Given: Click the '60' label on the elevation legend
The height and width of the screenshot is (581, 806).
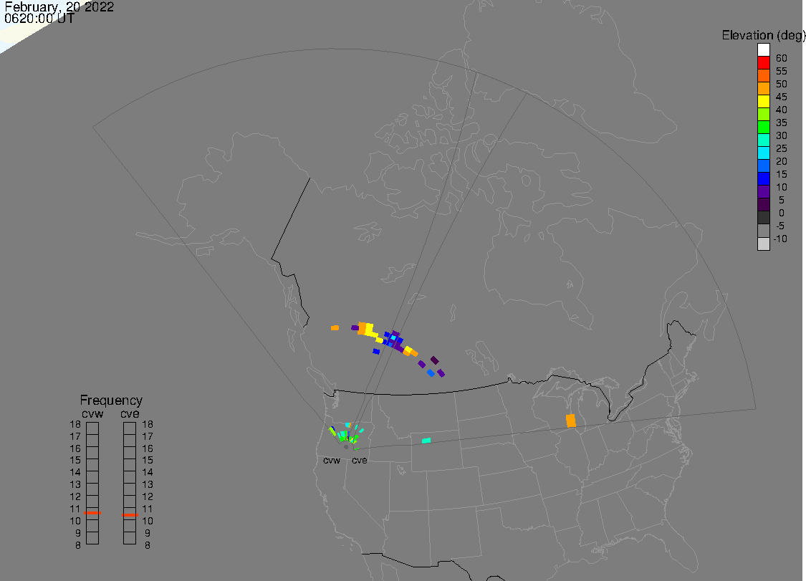Looking at the screenshot, I should tap(782, 58).
